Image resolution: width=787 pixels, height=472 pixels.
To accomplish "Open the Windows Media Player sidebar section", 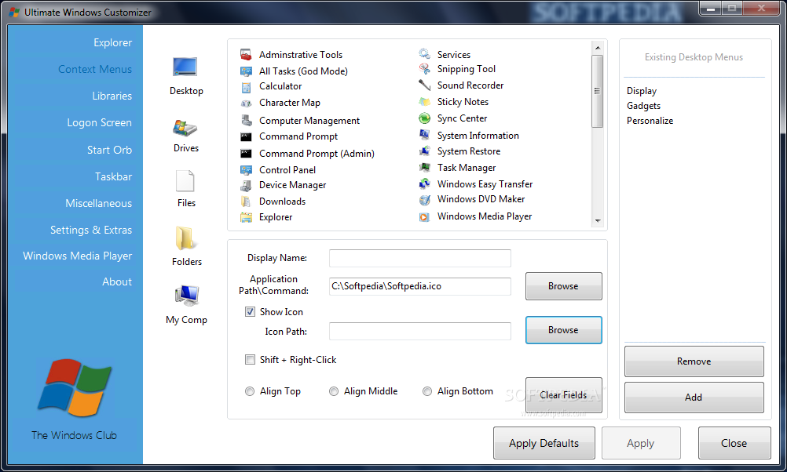I will pyautogui.click(x=77, y=256).
